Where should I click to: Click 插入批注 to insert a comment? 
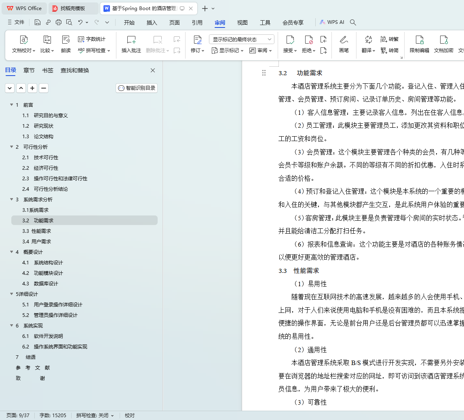tap(131, 44)
